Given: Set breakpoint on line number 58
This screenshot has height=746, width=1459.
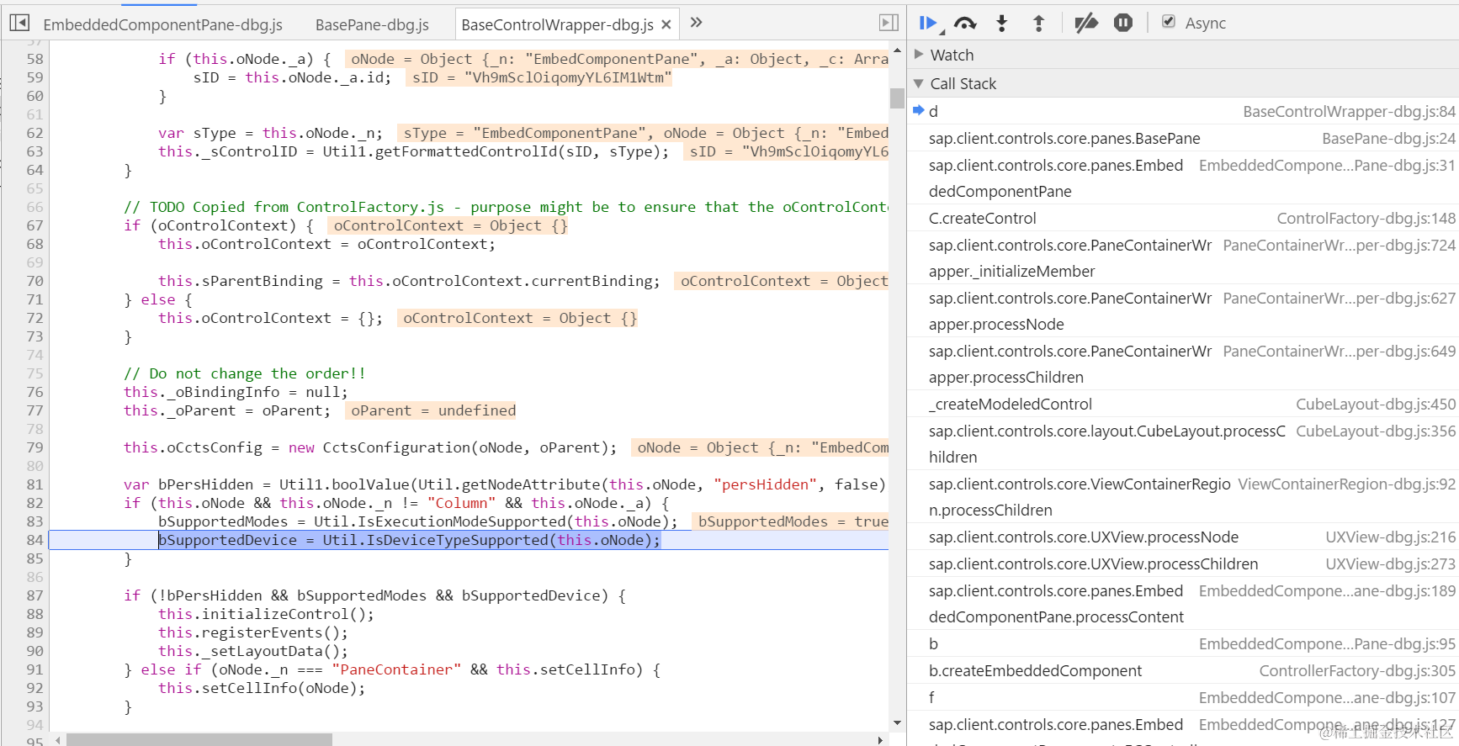Looking at the screenshot, I should [34, 59].
